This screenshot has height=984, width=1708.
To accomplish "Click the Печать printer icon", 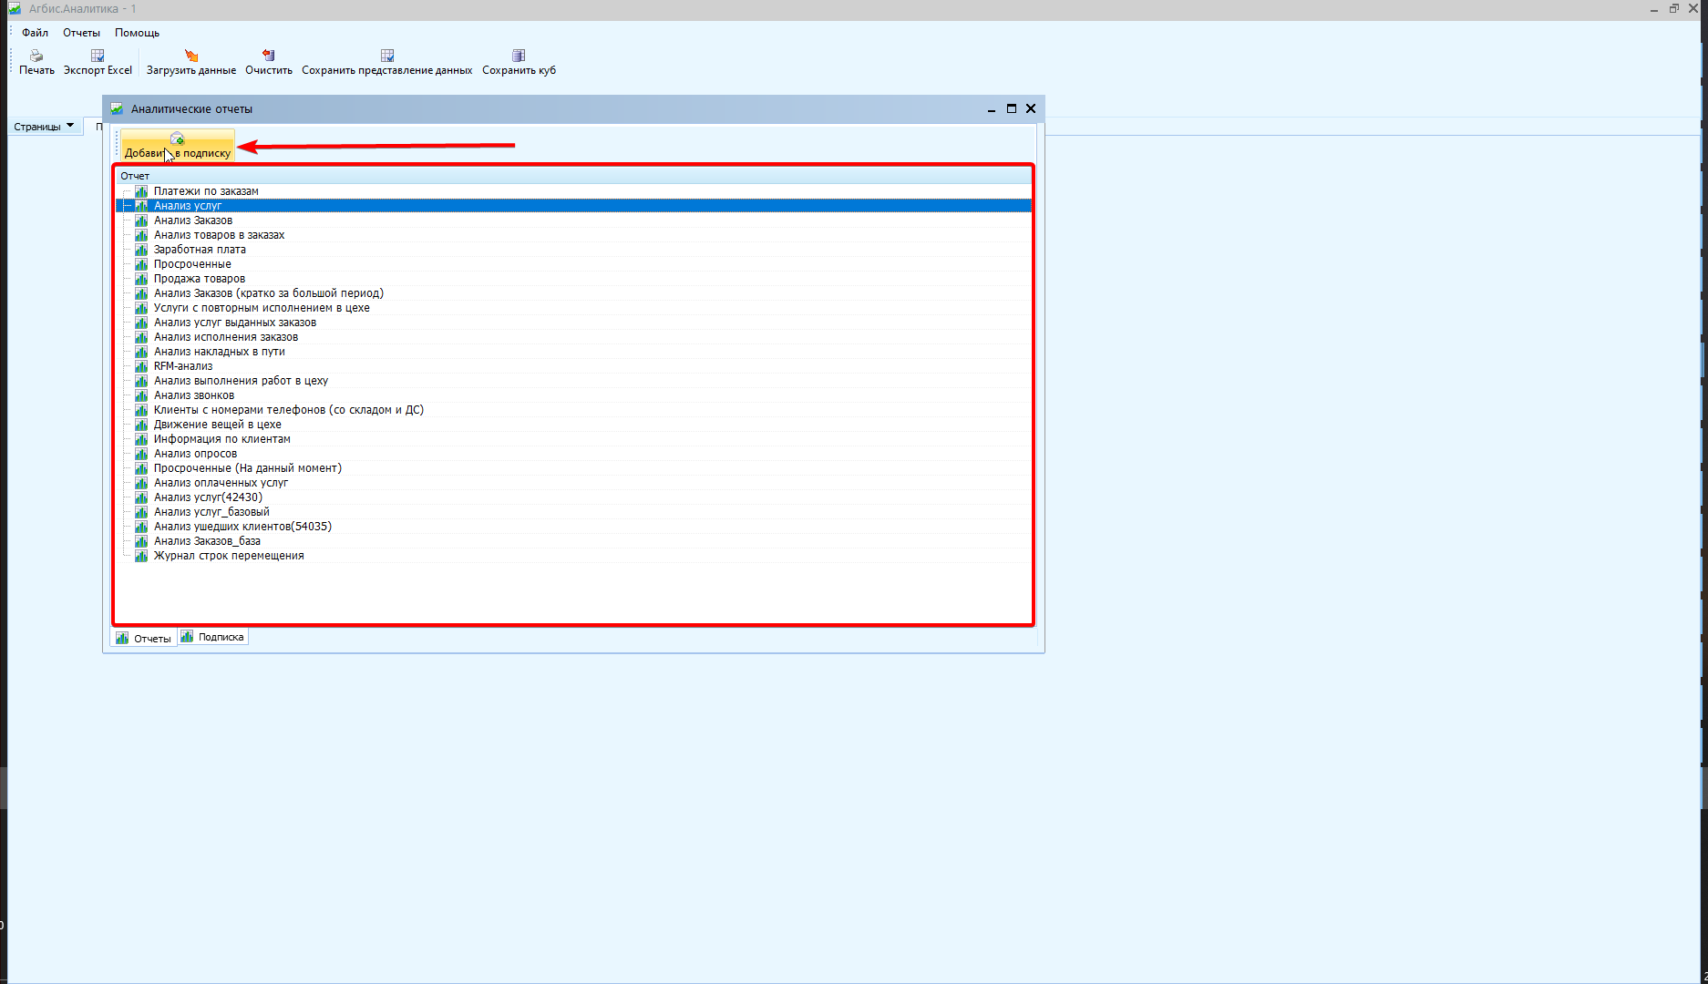I will click(36, 56).
